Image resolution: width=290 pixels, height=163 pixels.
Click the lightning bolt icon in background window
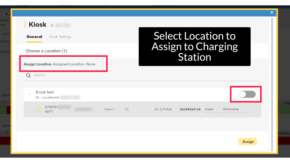[x=7, y=14]
